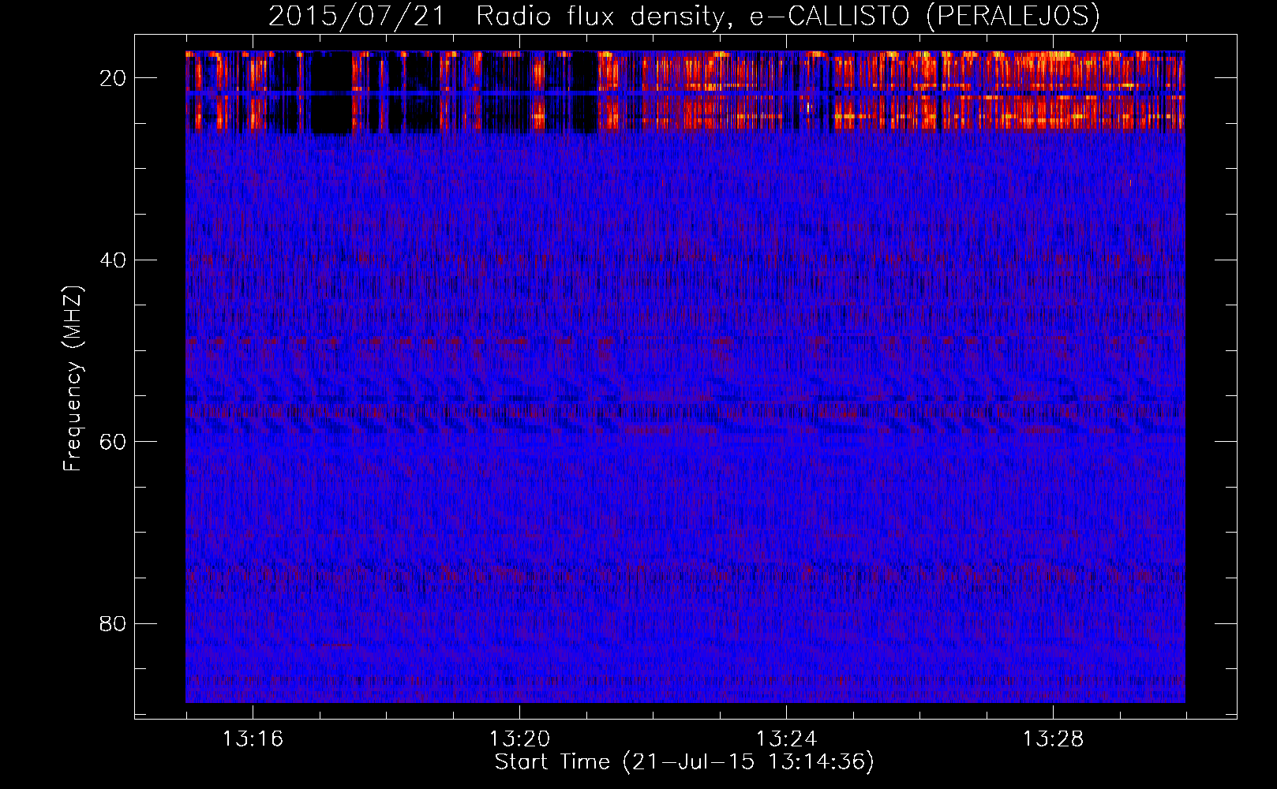Click the 60 frequency tick label

113,442
